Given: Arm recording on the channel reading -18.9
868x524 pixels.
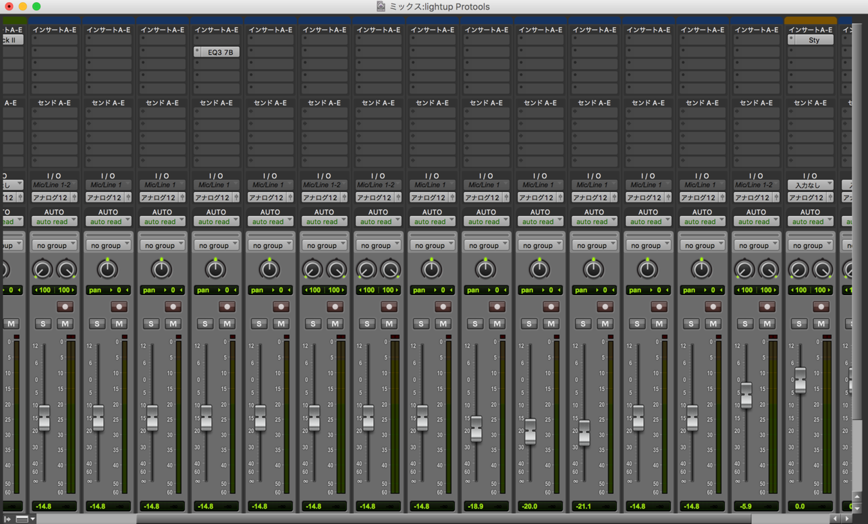Looking at the screenshot, I should [497, 307].
